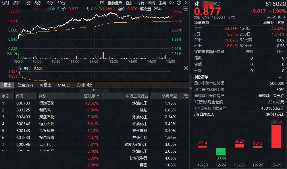Switch to the MACD indicator tab
This screenshot has width=287, height=169.
pyautogui.click(x=63, y=85)
